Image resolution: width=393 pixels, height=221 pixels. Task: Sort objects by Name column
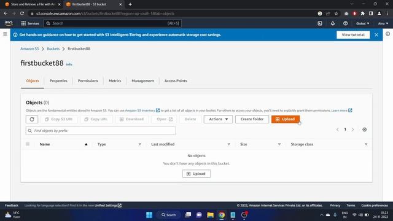[x=45, y=144]
